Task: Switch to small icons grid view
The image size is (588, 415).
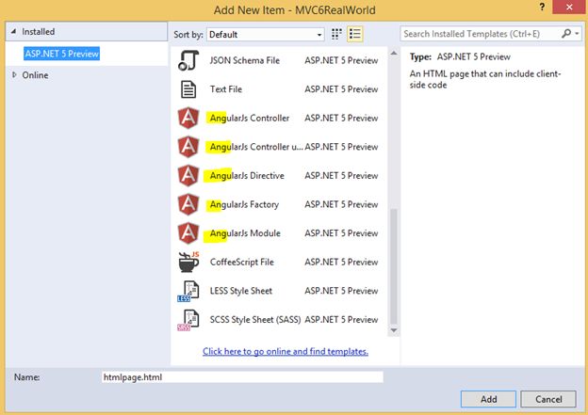Action: tap(336, 34)
